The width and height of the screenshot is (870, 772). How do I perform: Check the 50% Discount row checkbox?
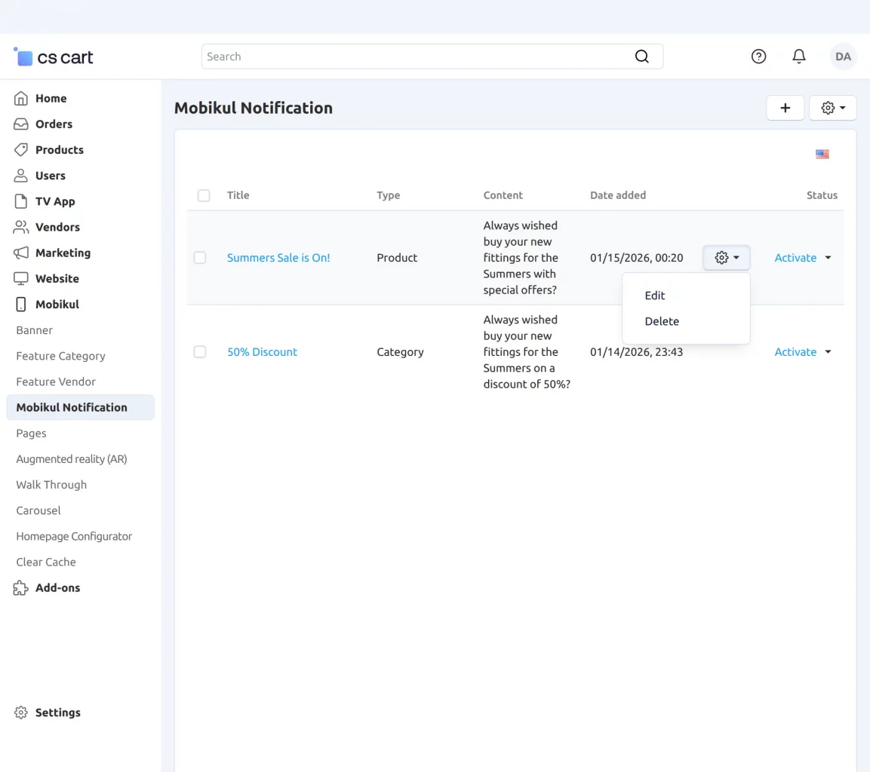[200, 352]
